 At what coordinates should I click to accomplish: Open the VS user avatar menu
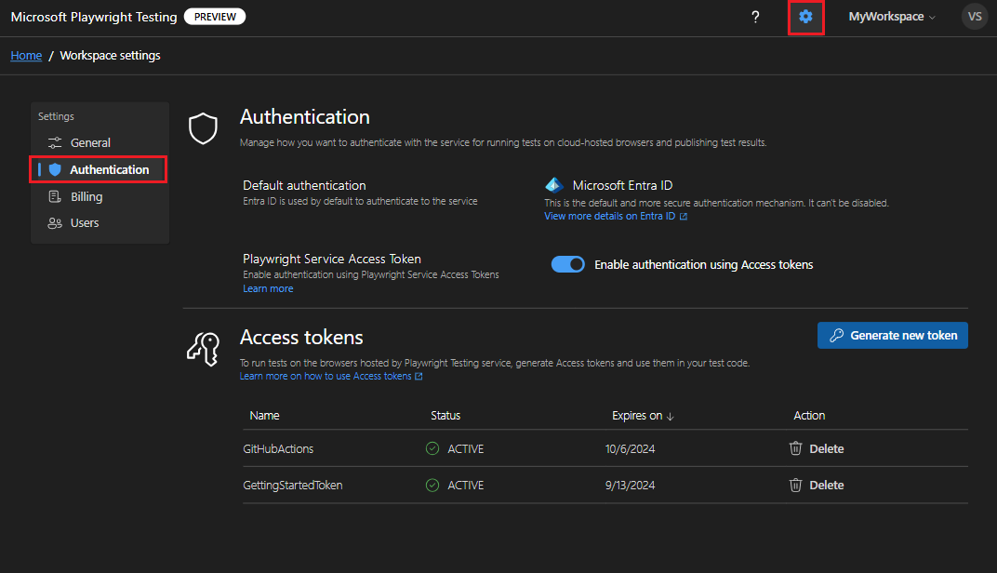pos(974,17)
